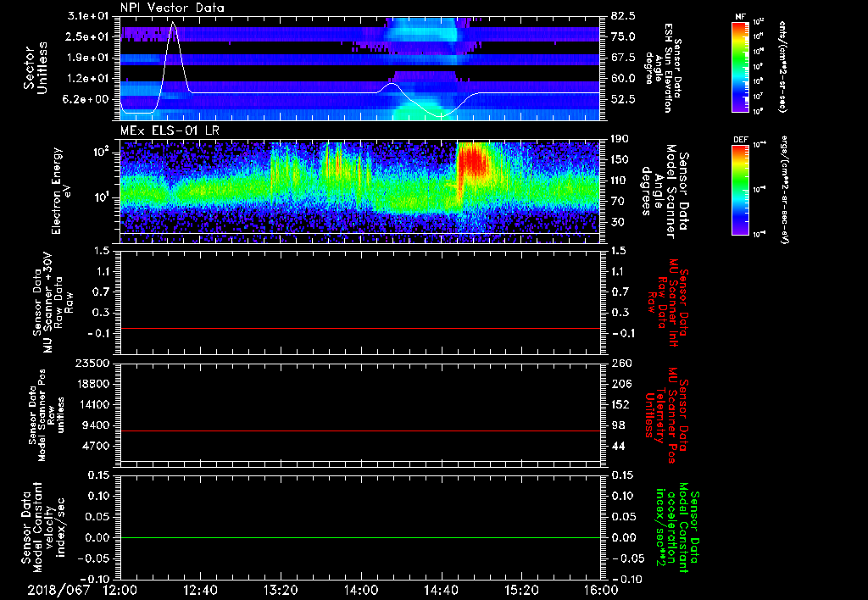Click the 14:40 time tick label
Viewport: 868px width, 600px height.
[441, 590]
